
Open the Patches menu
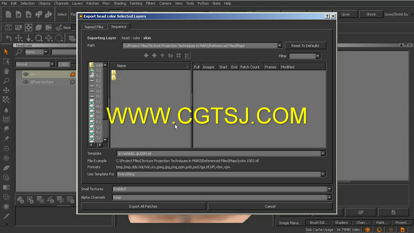click(x=93, y=4)
